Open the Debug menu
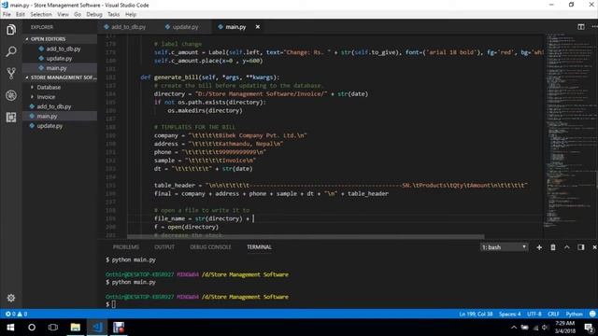The image size is (598, 336). point(93,14)
